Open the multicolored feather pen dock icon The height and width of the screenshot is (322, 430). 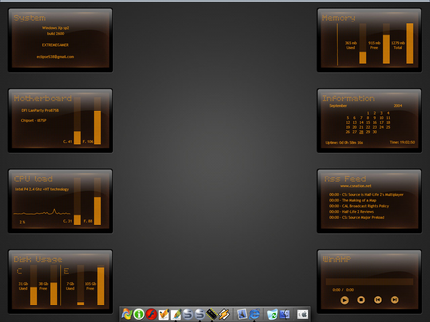176,314
